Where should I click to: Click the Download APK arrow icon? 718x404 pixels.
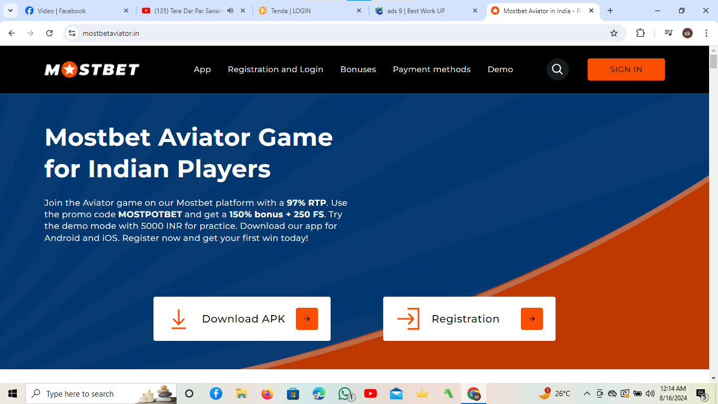pos(307,319)
